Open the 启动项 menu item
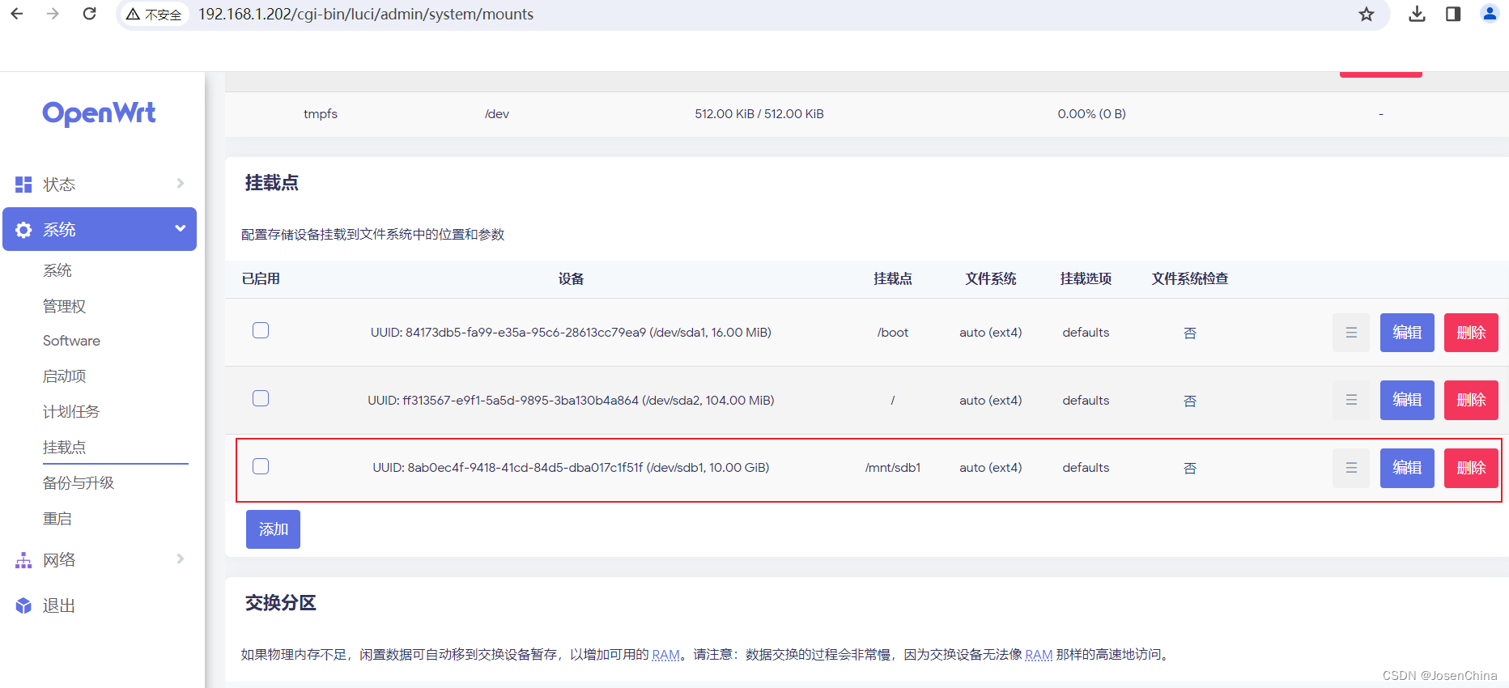The height and width of the screenshot is (688, 1509). coord(65,376)
